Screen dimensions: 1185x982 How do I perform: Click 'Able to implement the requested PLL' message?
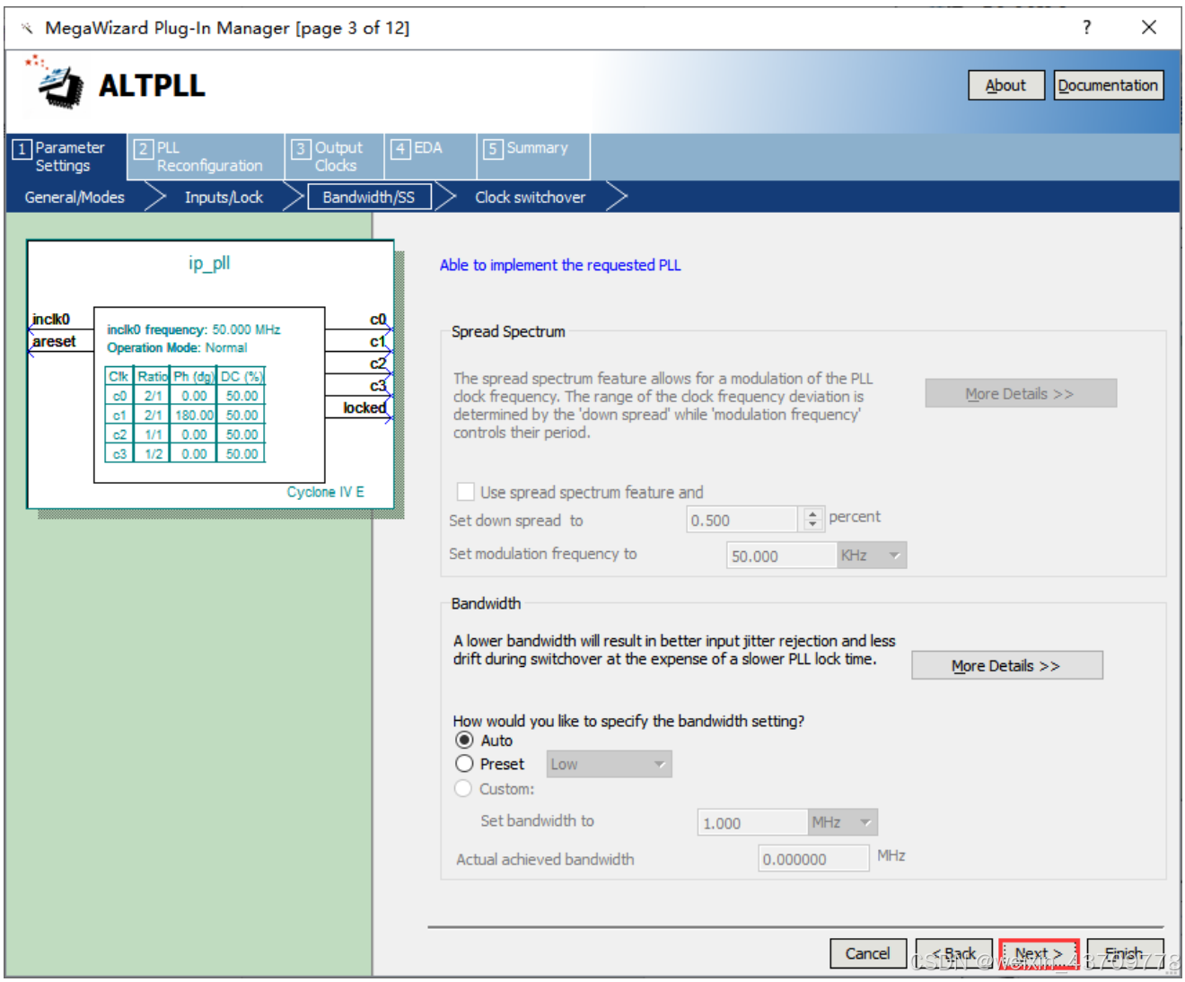click(560, 265)
